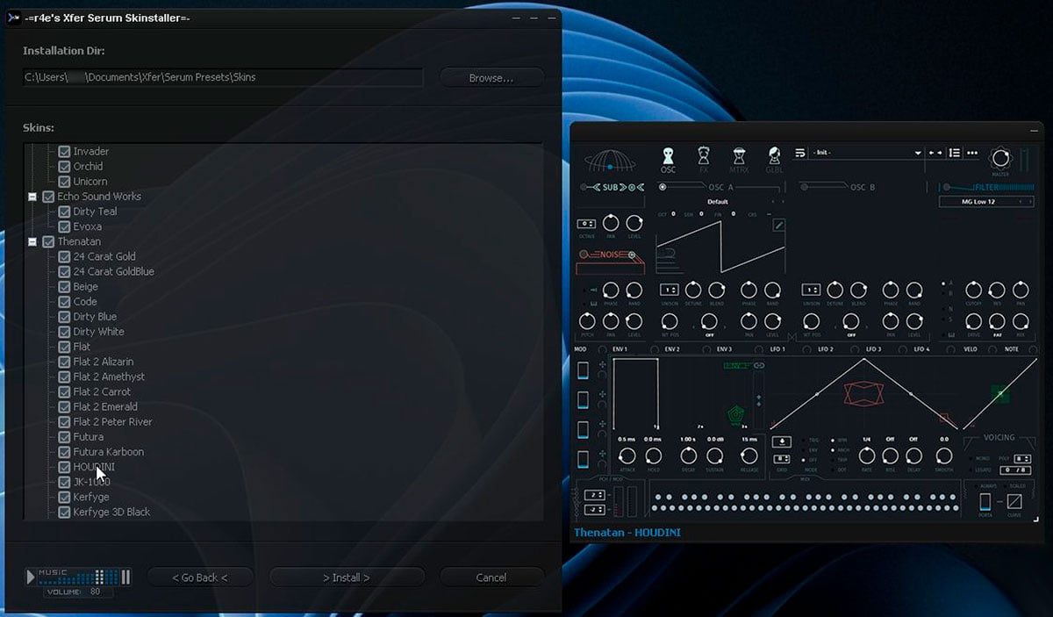Click the LFO grid save icon
This screenshot has width=1053, height=617.
[780, 441]
